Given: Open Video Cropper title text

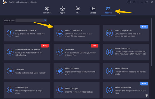Looking at the screenshot, I should pos(72,88).
